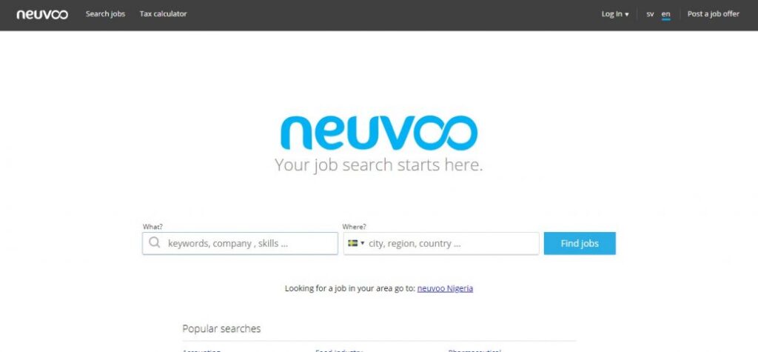Screen dimensions: 758x352
Task: Click the Swedish flag country icon
Action: (x=352, y=243)
